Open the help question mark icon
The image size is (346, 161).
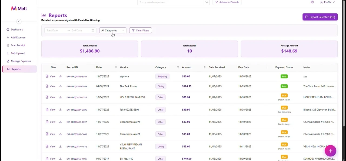(312, 2)
